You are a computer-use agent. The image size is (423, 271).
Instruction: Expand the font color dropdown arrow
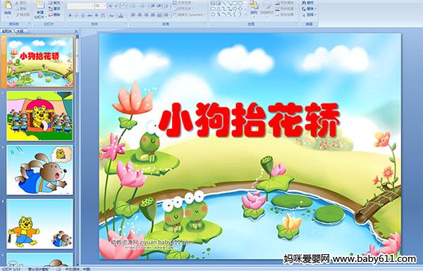coord(124,15)
